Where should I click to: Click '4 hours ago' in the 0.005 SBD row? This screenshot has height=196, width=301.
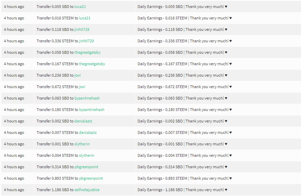pos(14,7)
